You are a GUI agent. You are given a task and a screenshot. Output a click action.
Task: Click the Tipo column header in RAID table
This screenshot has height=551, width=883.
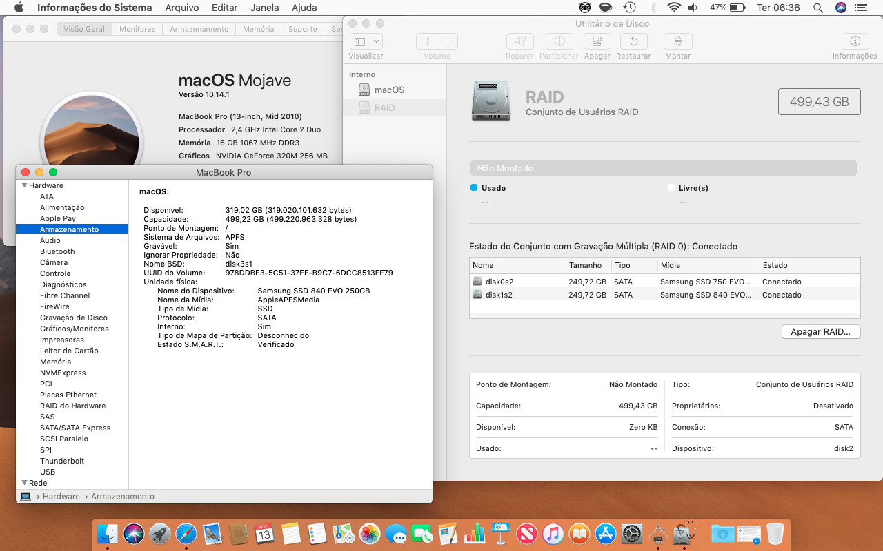634,265
